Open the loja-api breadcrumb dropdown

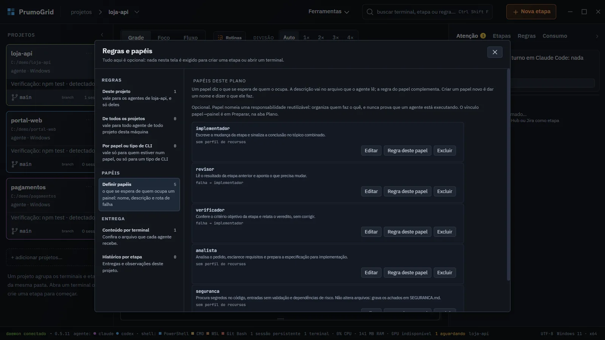click(x=137, y=12)
